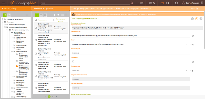Collapse Правило доступа tree node
This screenshot has height=99, width=205.
pyautogui.click(x=12, y=52)
